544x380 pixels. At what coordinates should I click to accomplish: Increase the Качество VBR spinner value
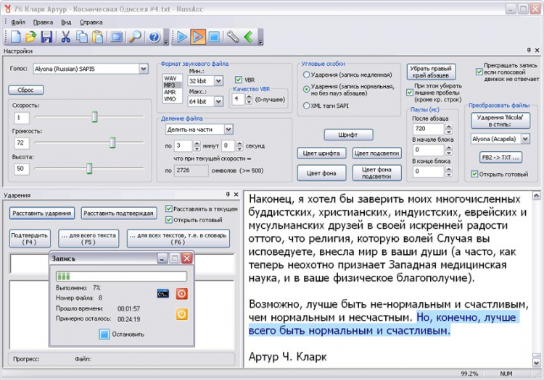tap(249, 97)
